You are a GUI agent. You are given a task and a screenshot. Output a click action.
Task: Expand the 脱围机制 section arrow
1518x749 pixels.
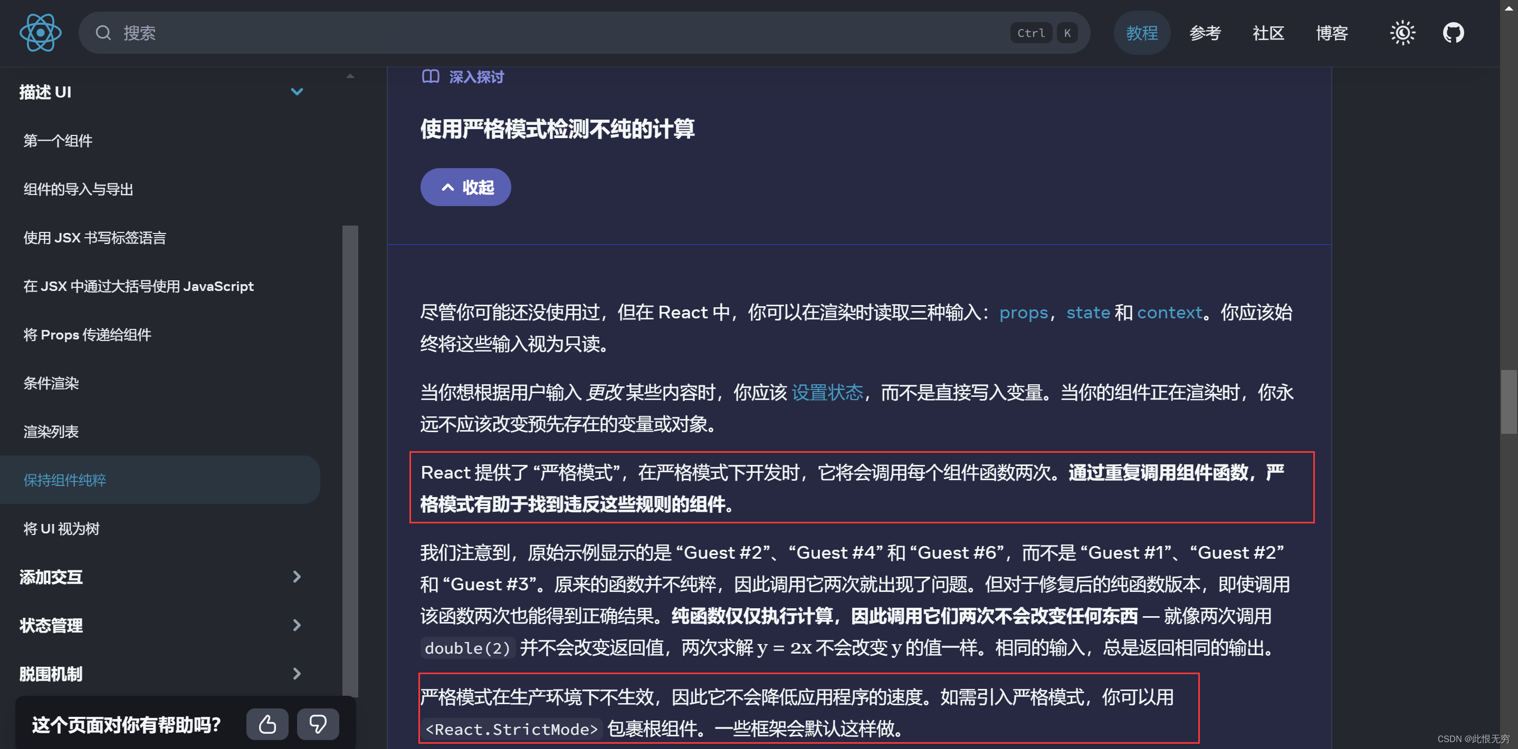pos(297,674)
